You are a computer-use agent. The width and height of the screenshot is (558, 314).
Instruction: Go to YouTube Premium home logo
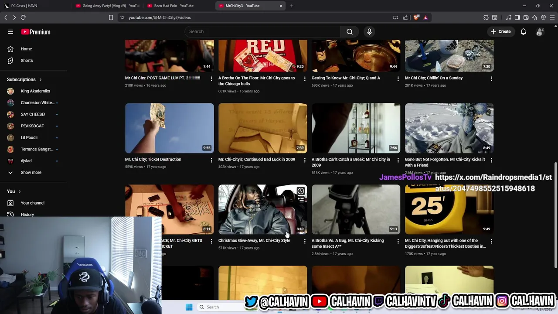coord(36,32)
